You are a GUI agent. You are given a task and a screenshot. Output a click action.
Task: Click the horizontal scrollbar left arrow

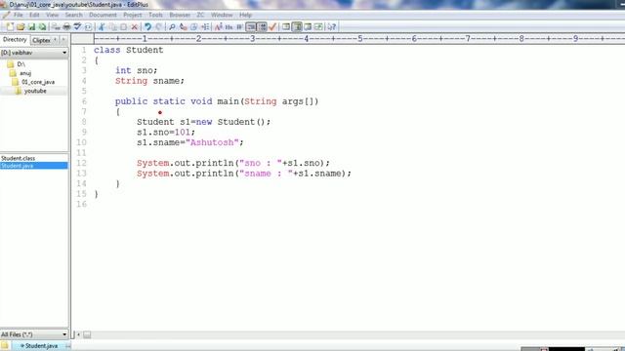click(x=78, y=334)
